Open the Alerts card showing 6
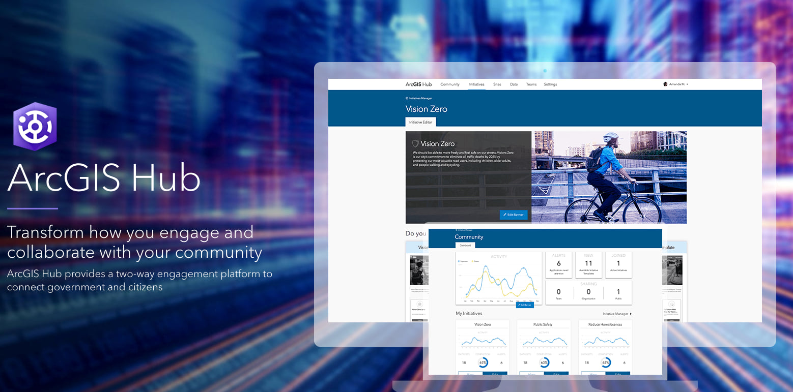 [x=558, y=265]
